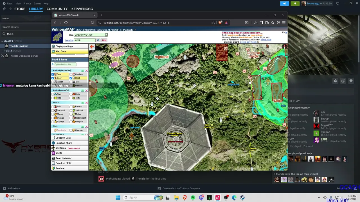The image size is (360, 202).
Task: Open Spotify from the taskbar
Action: click(193, 198)
